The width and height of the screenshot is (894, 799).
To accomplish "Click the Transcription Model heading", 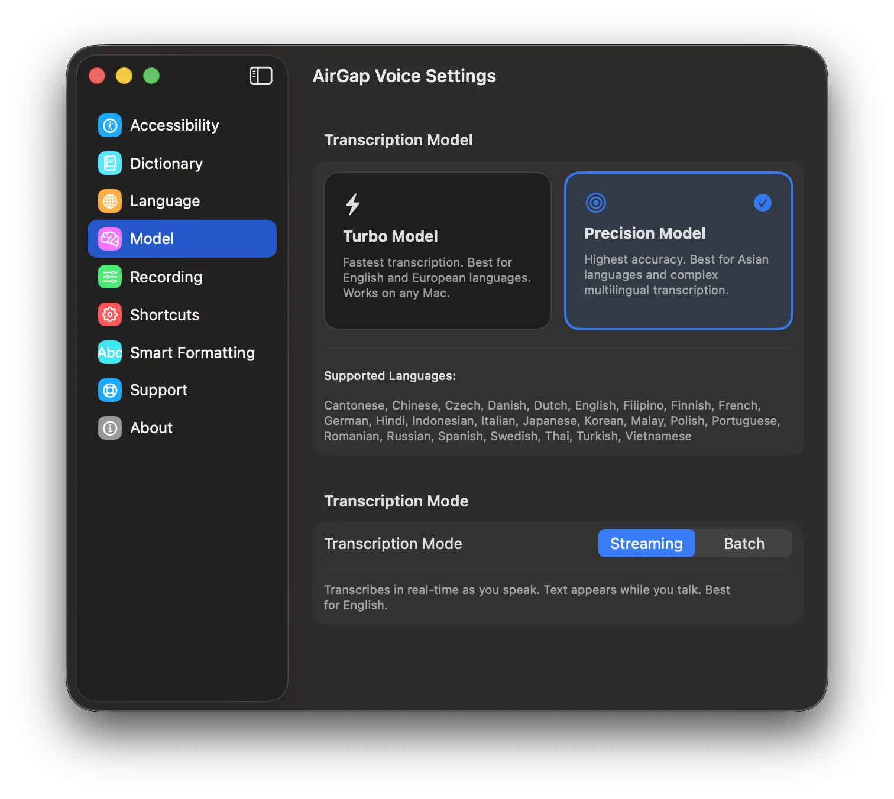I will (398, 140).
